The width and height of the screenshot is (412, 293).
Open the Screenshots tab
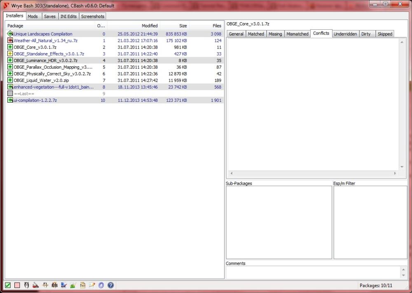coord(92,16)
